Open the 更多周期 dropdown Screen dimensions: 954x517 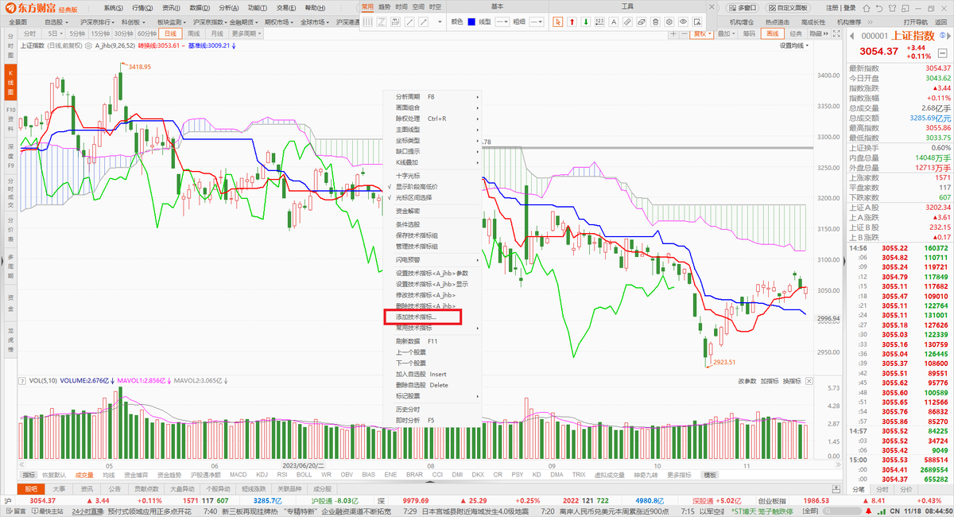coord(246,33)
